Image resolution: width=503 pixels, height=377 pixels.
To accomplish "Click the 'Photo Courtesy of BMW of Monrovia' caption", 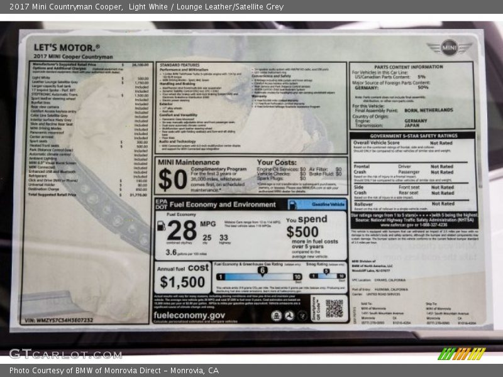I will tap(114, 371).
